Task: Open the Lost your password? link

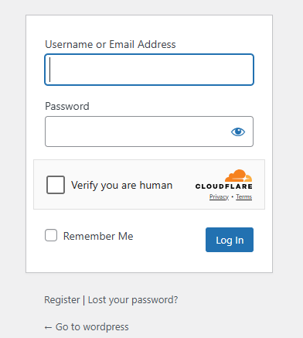Action: click(133, 300)
